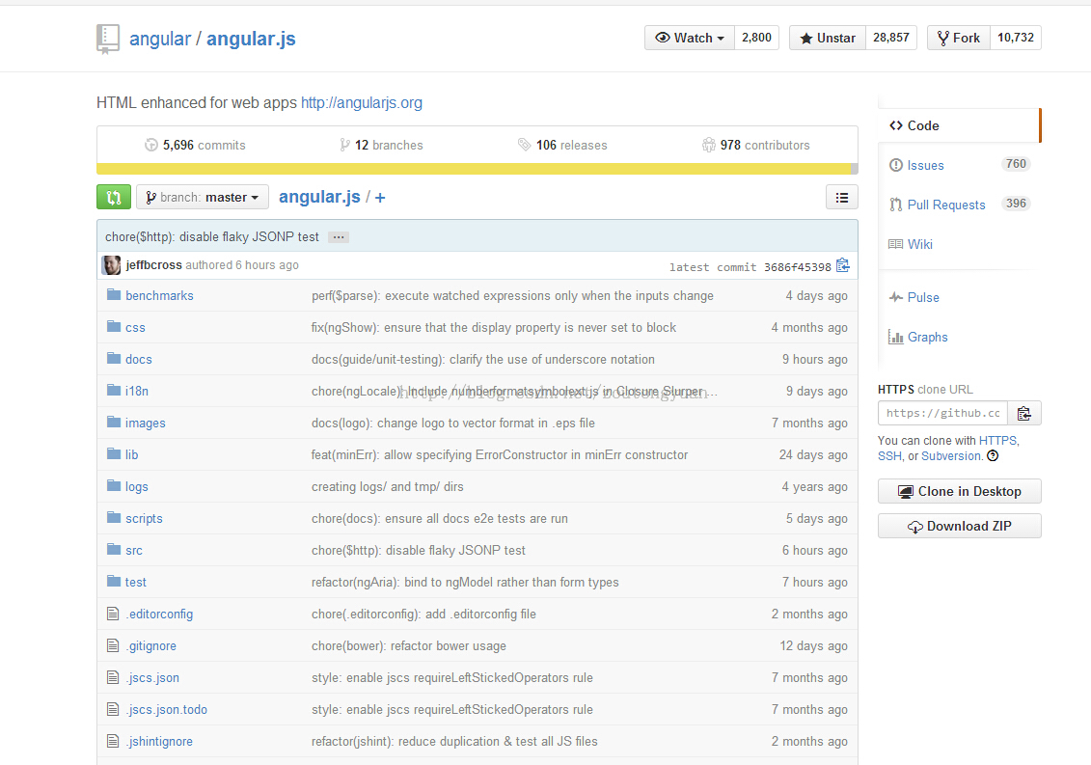Click the list view icon button

[x=841, y=197]
